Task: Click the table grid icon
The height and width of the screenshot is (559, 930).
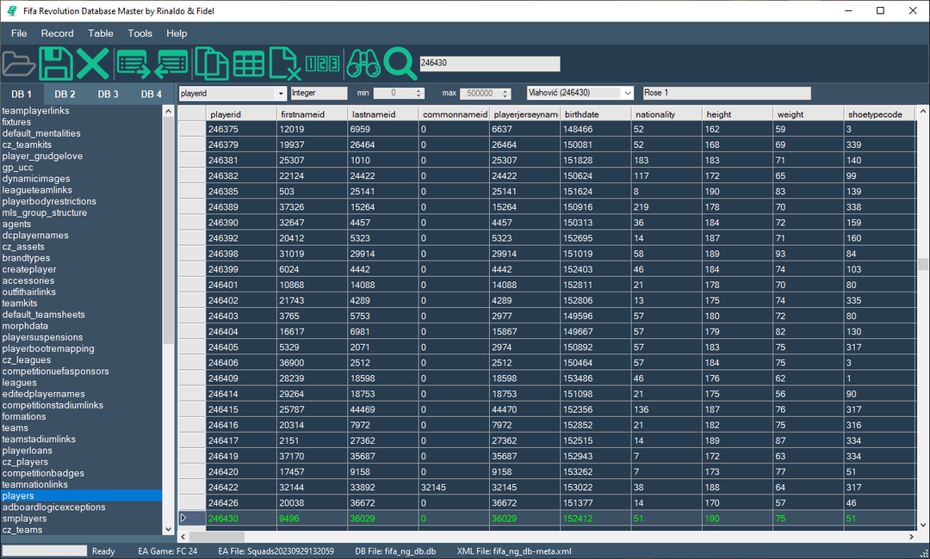Action: (249, 64)
